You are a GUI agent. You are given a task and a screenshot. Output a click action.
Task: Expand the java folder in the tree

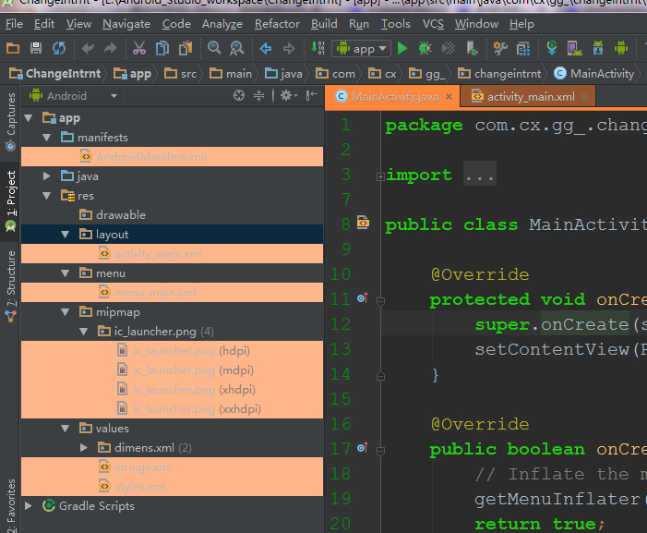pyautogui.click(x=47, y=176)
